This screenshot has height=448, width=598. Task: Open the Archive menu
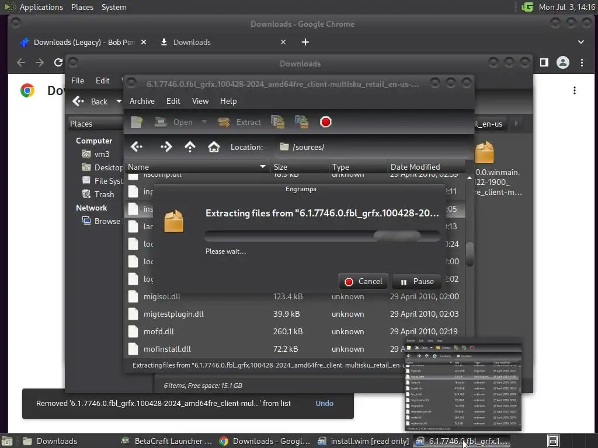pyautogui.click(x=142, y=101)
